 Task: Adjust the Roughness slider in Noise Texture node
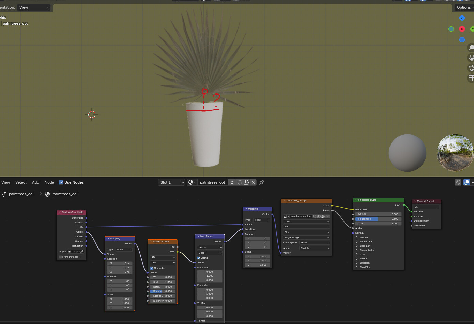click(x=163, y=291)
